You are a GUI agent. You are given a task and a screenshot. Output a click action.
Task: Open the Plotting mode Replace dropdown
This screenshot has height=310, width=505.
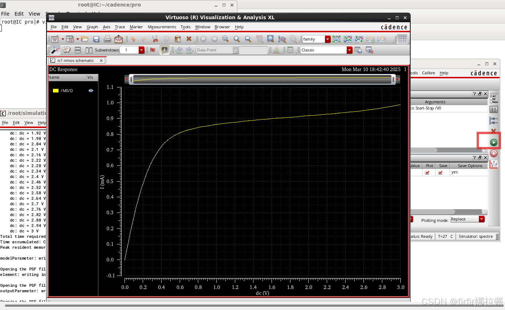pyautogui.click(x=482, y=219)
